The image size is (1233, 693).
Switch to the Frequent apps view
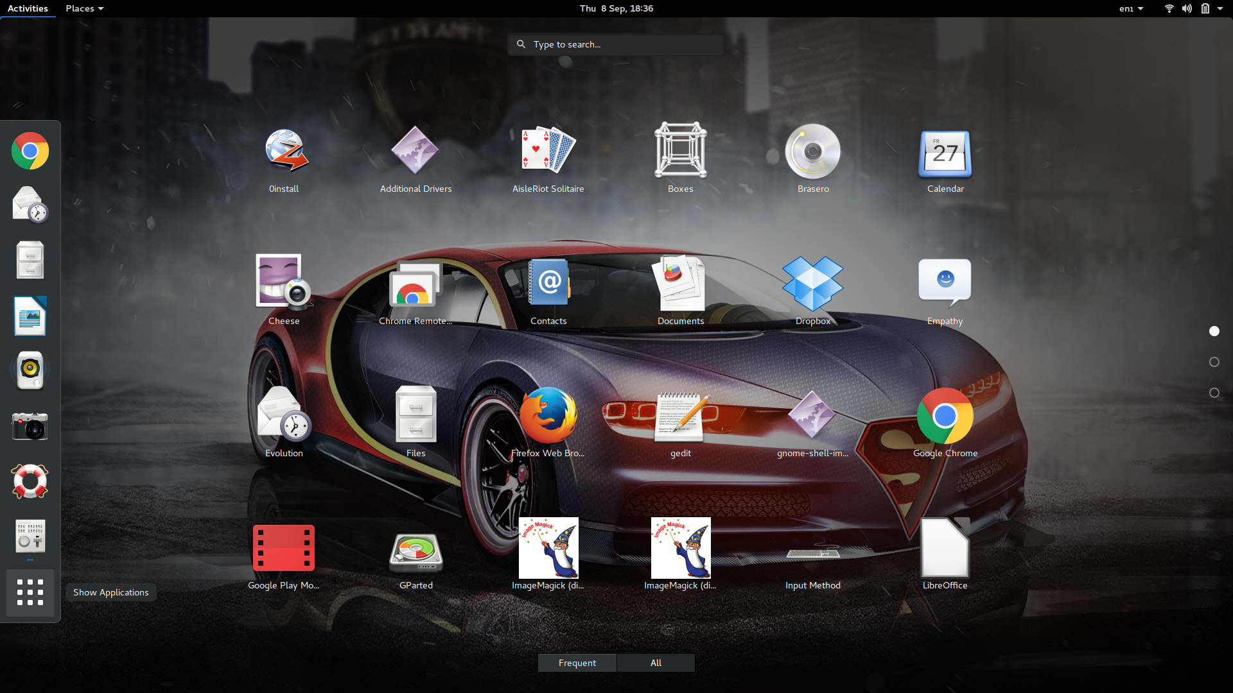577,663
